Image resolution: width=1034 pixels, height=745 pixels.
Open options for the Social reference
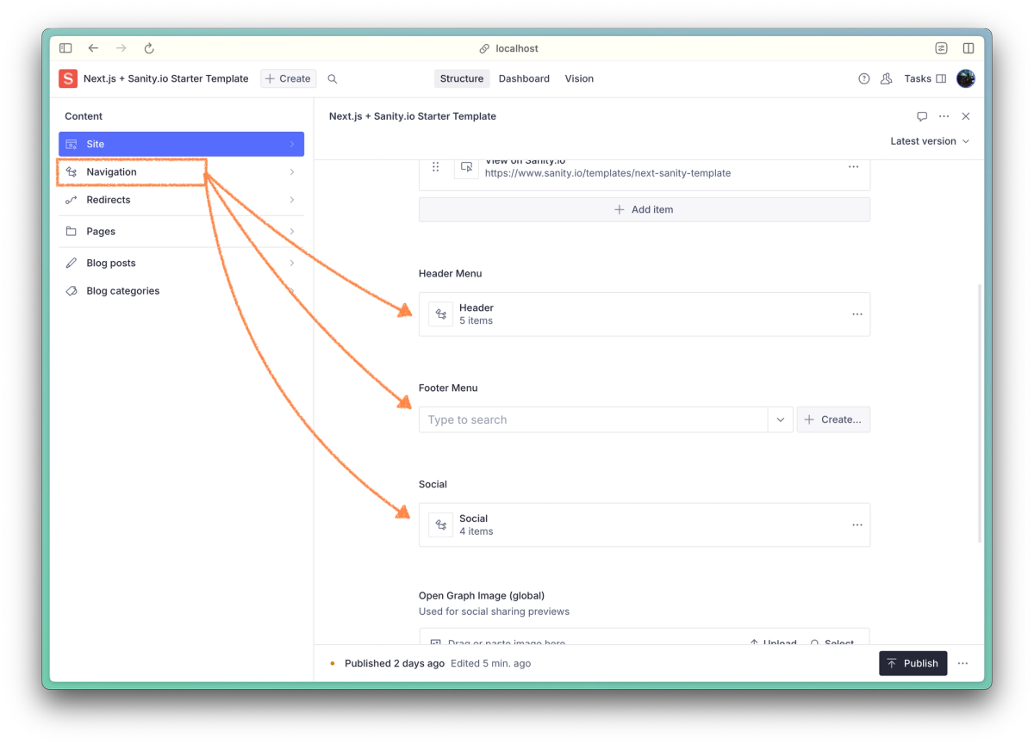coord(857,525)
